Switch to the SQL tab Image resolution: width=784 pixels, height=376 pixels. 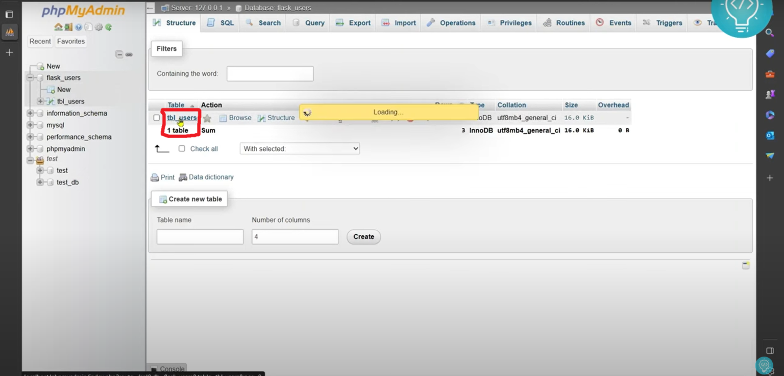220,23
